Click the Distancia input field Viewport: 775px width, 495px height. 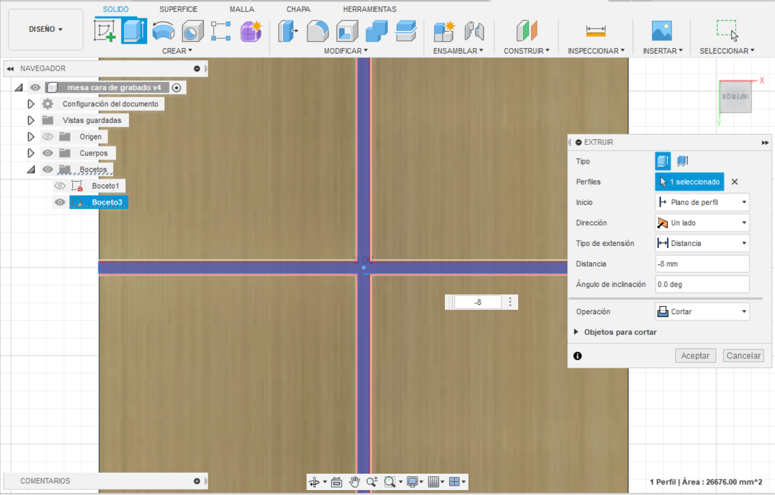pyautogui.click(x=702, y=264)
